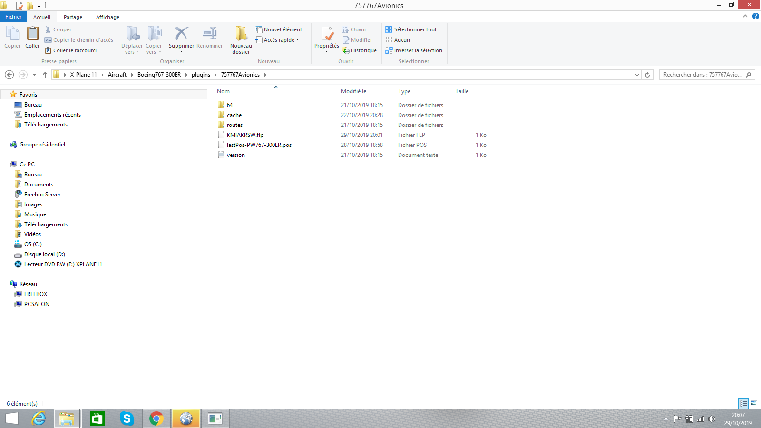Switch to the Accueil ribbon tab

point(42,17)
